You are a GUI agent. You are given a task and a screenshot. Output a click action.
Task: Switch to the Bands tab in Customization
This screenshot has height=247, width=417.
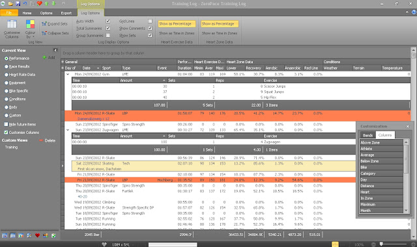pos(367,135)
